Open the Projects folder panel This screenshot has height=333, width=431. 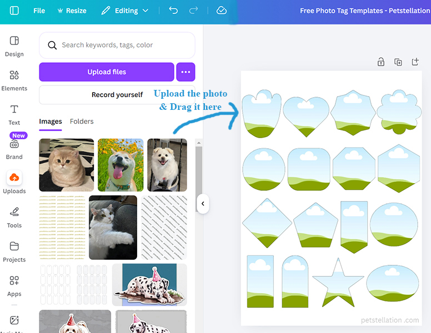tap(14, 251)
